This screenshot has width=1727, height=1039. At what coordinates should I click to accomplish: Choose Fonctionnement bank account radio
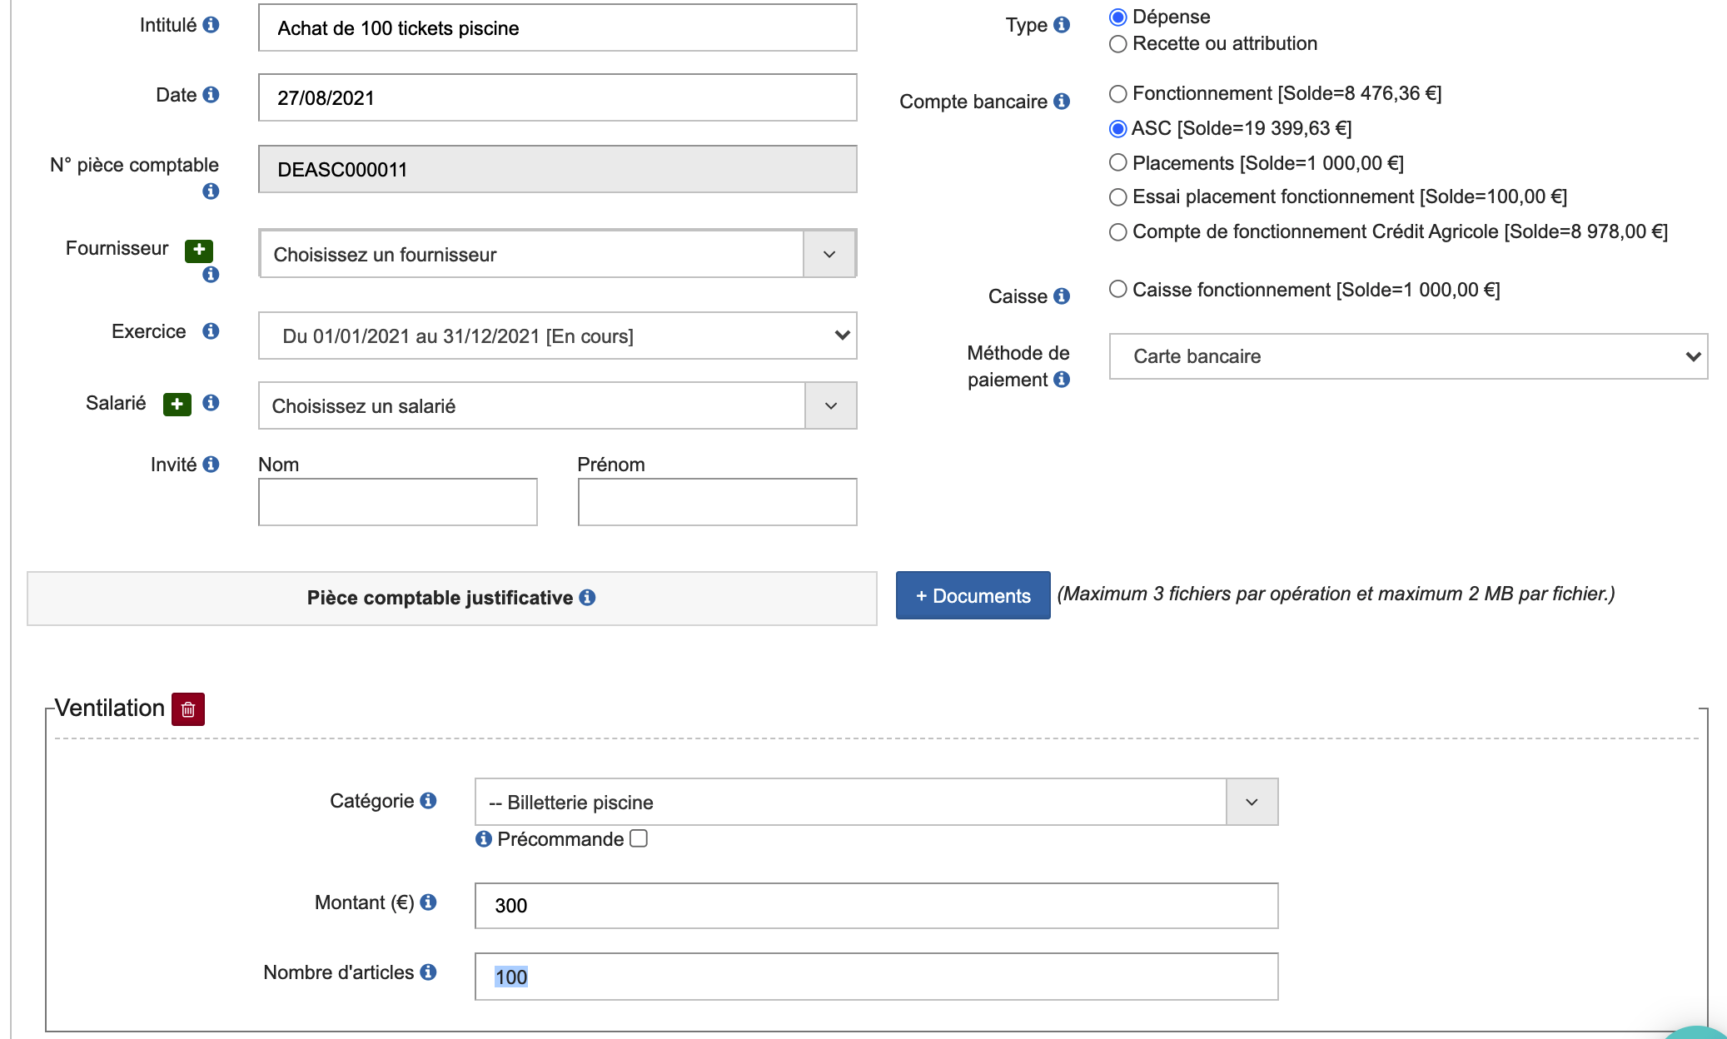click(1118, 94)
